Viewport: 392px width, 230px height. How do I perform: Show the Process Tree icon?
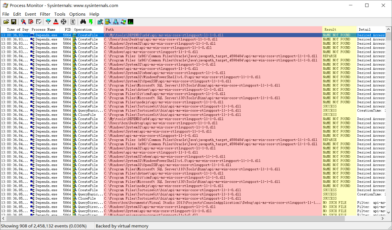73,22
